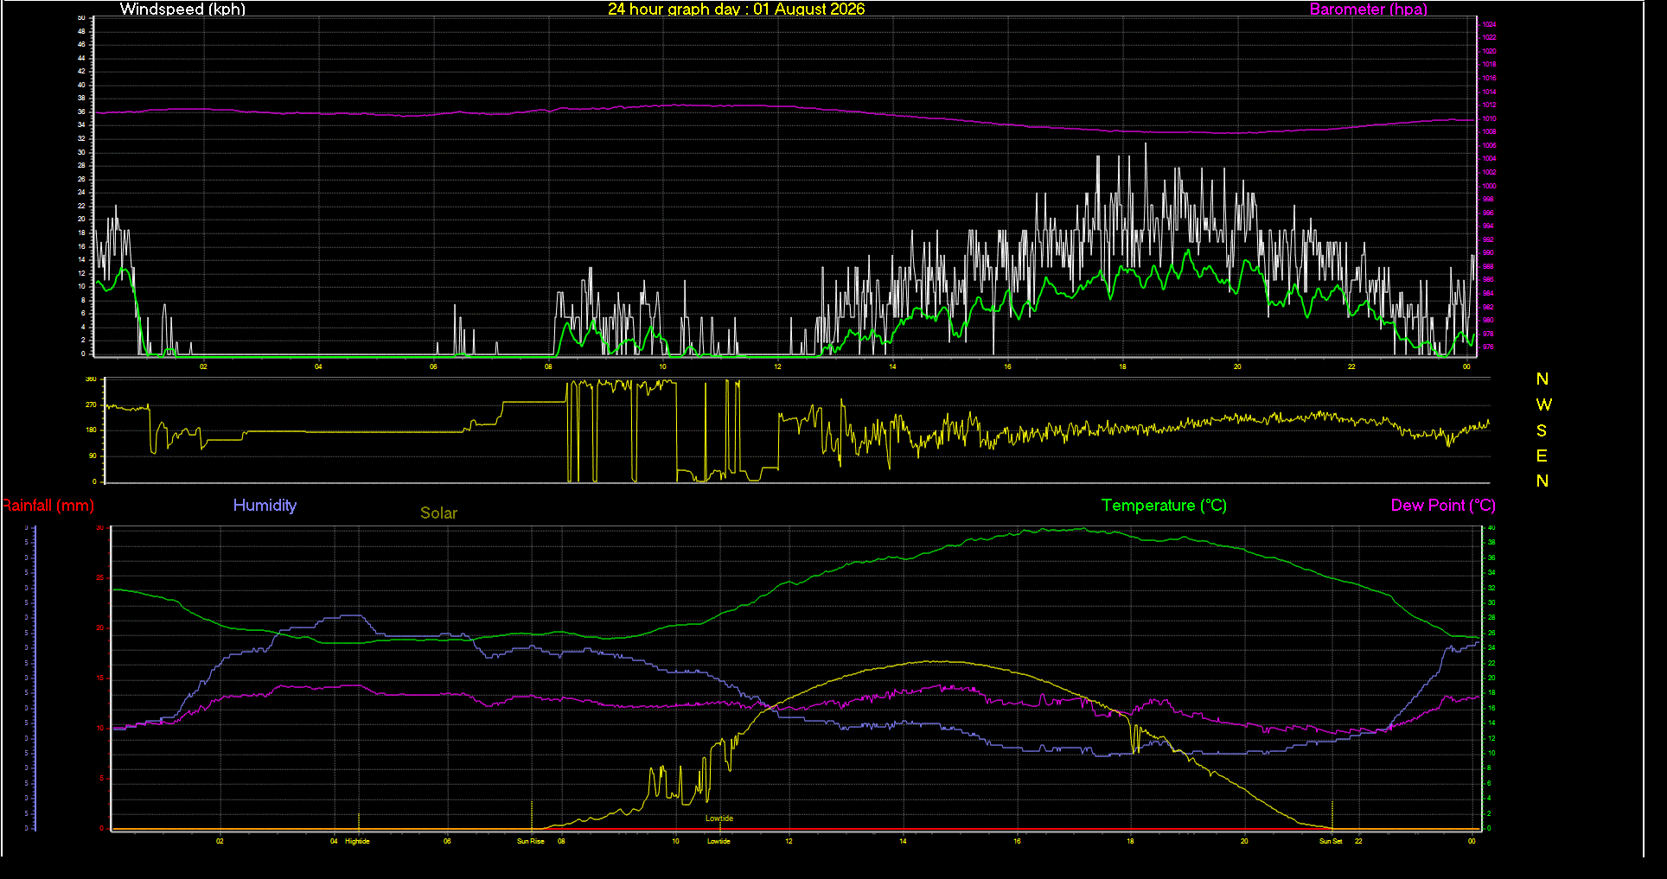Click the '976' barometer axis value
Viewport: 1667px width, 879px height.
(x=1488, y=347)
